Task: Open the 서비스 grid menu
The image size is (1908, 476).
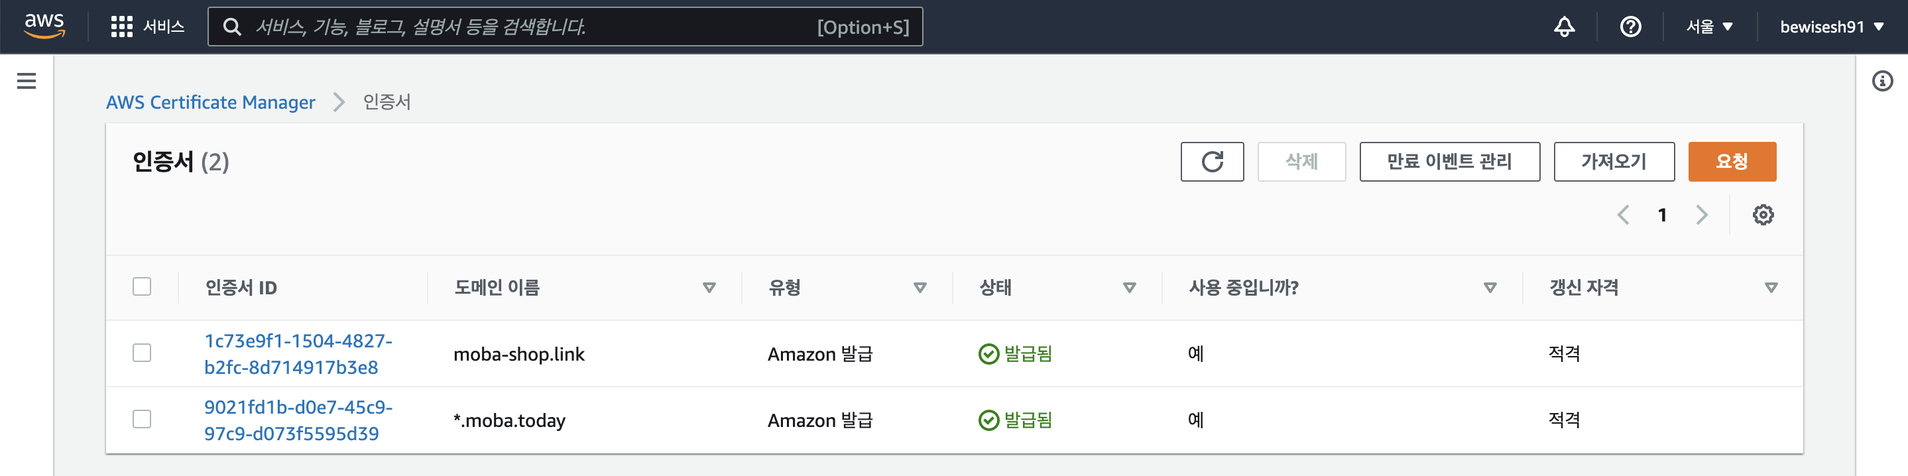Action: pos(147,27)
